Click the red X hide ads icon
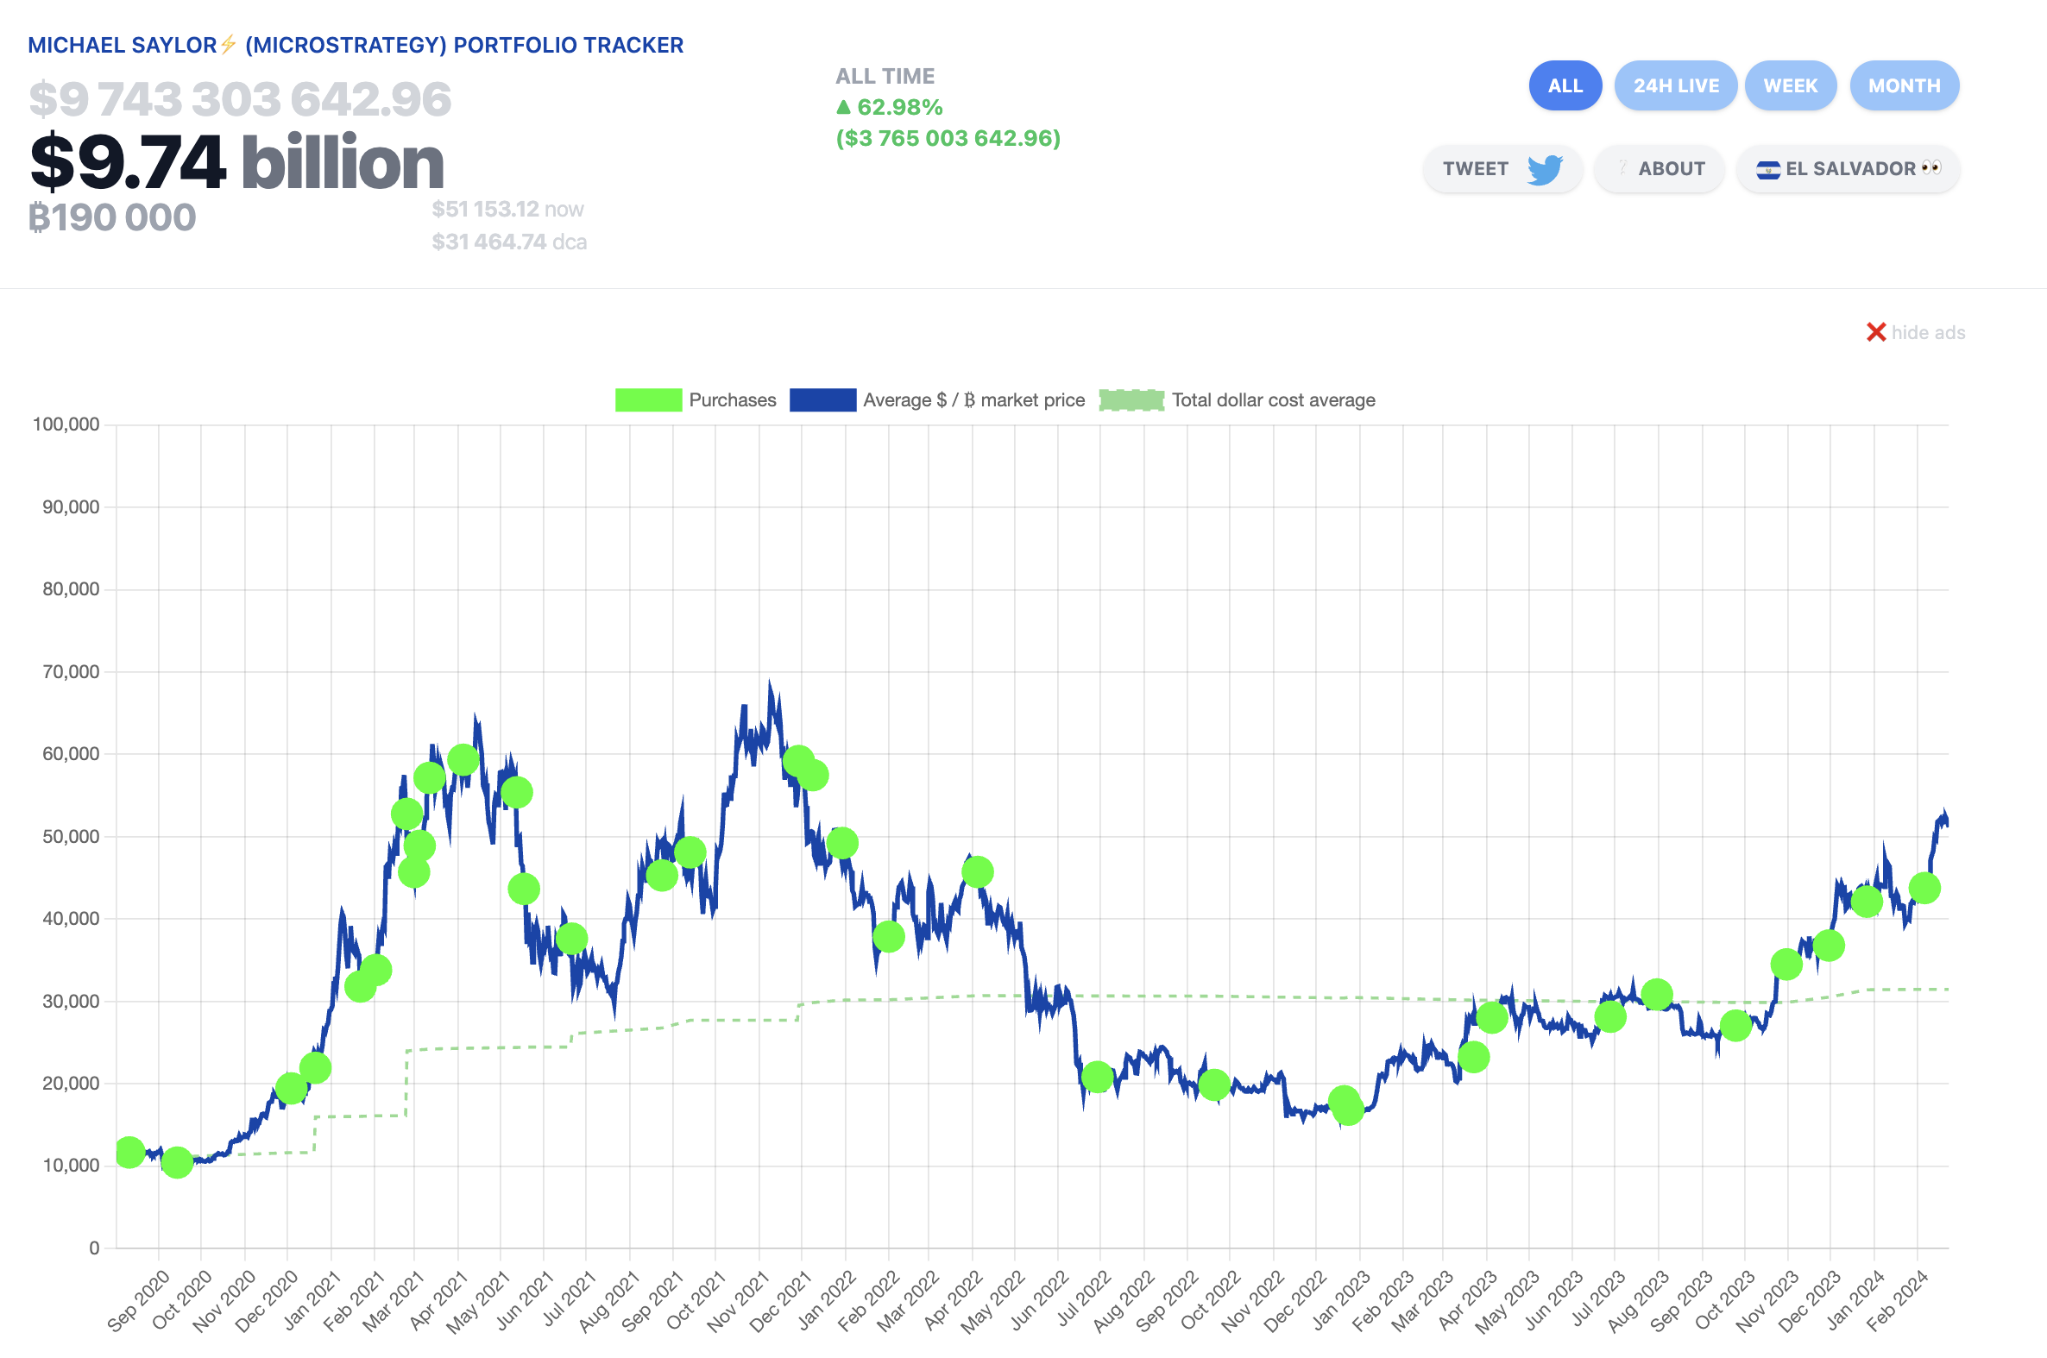The height and width of the screenshot is (1358, 2047). (x=1875, y=332)
